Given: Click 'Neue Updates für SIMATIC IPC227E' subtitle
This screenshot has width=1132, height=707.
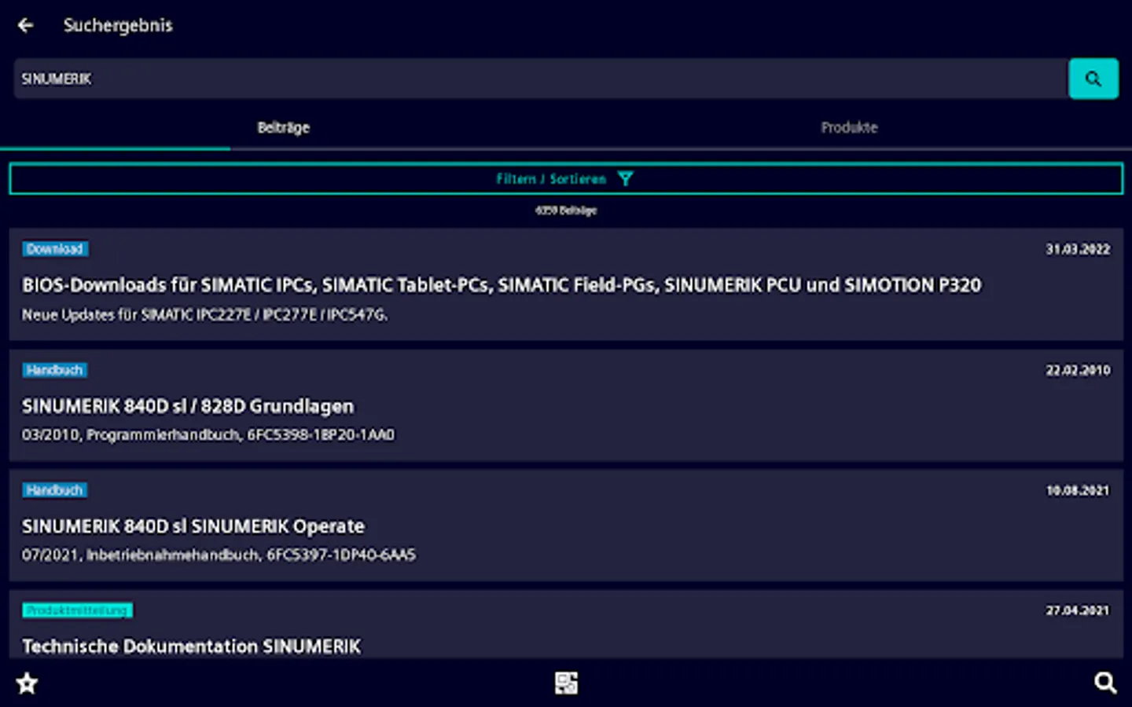Looking at the screenshot, I should 204,315.
